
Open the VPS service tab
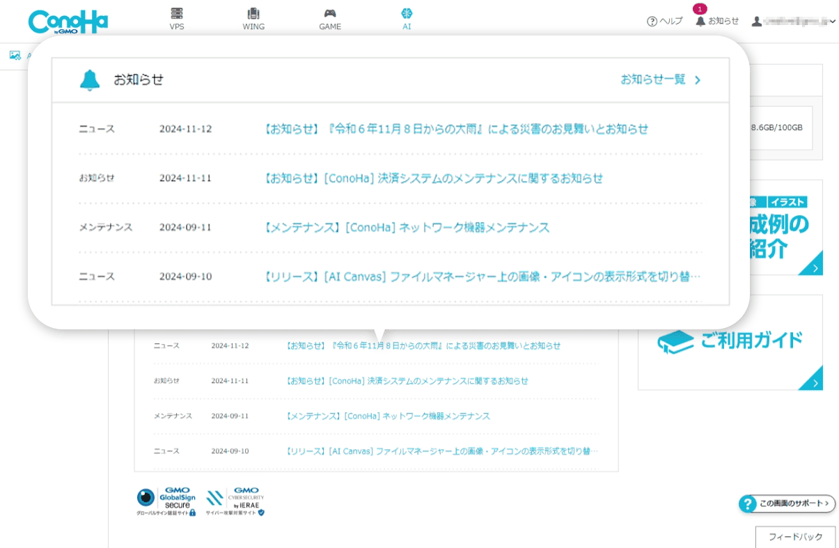coord(177,19)
